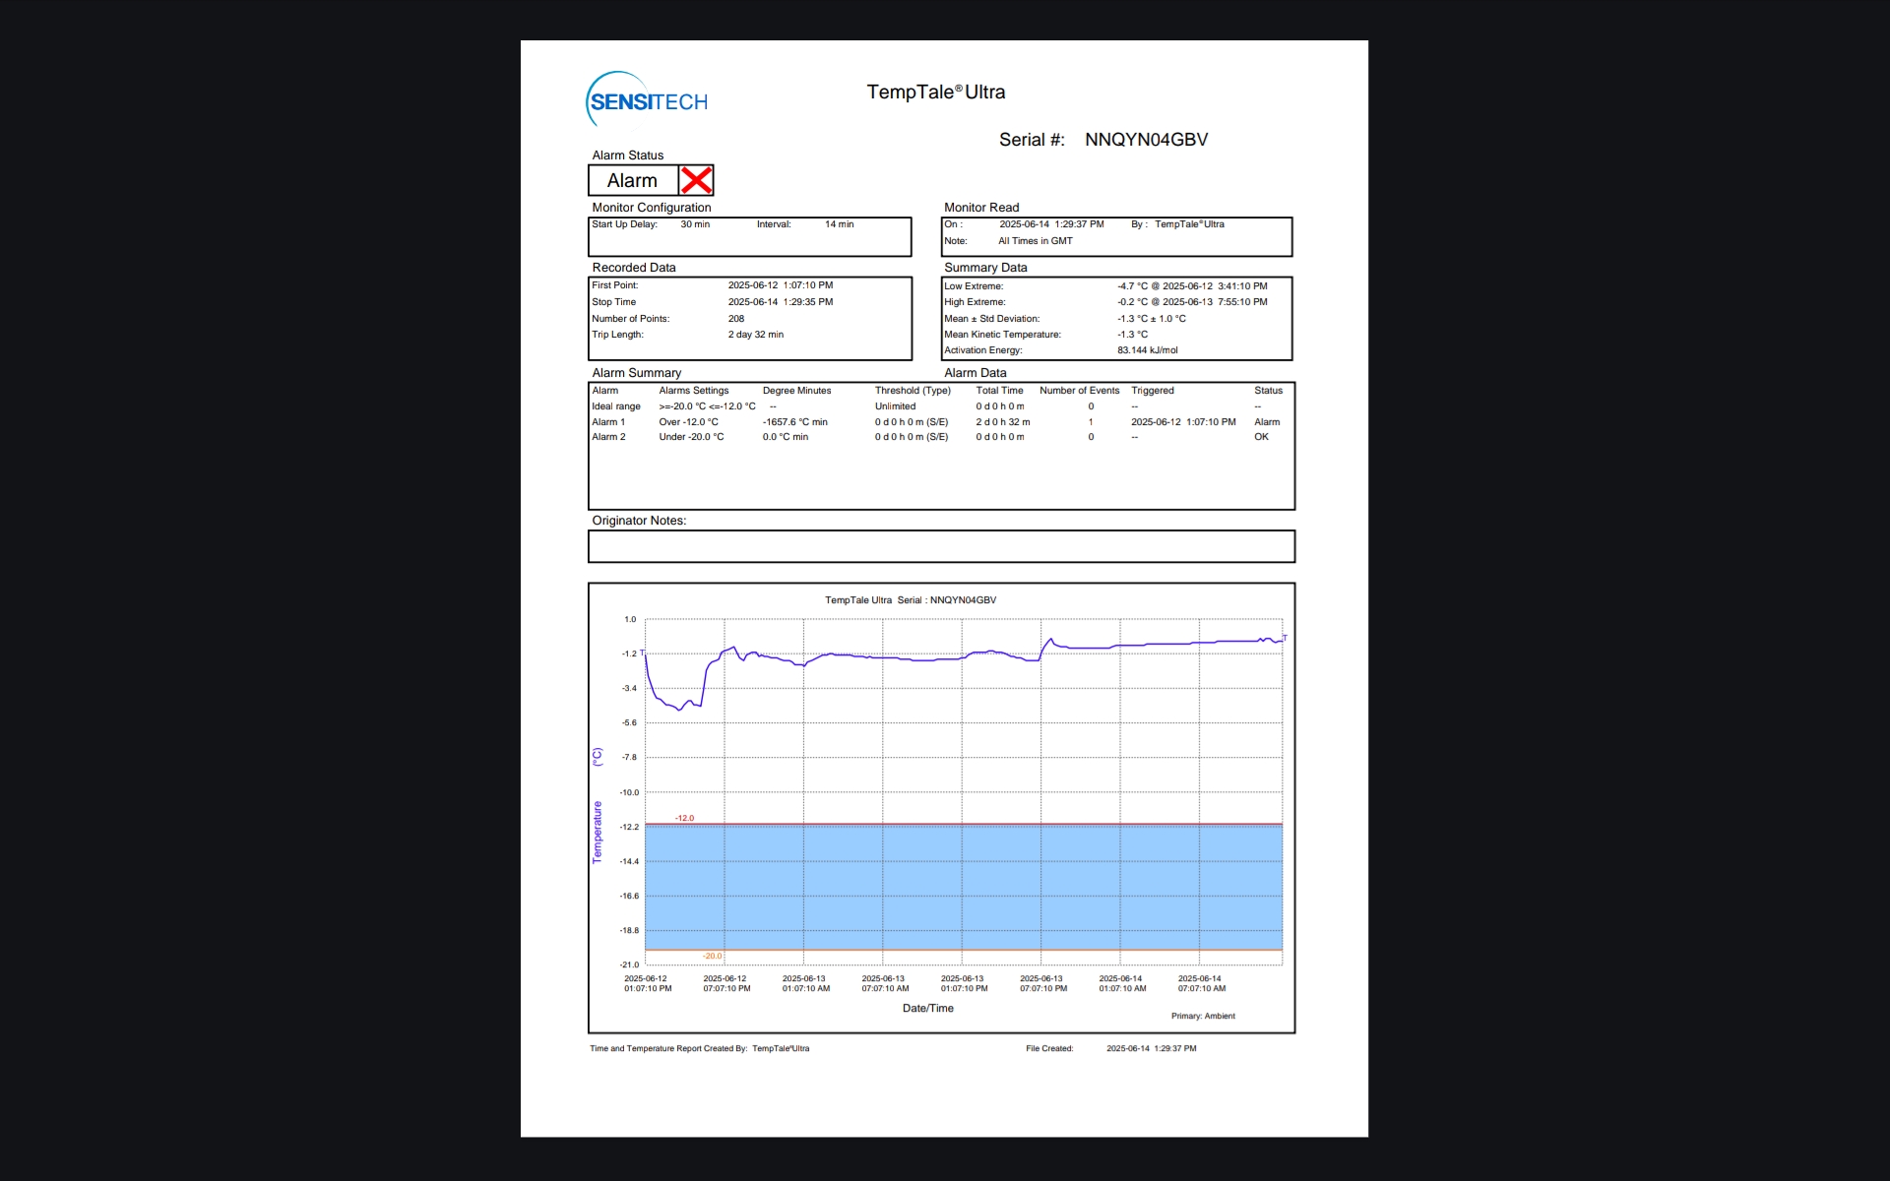Click the x-axis label 2025-06-14 07:07:10 AM

[x=1201, y=984]
